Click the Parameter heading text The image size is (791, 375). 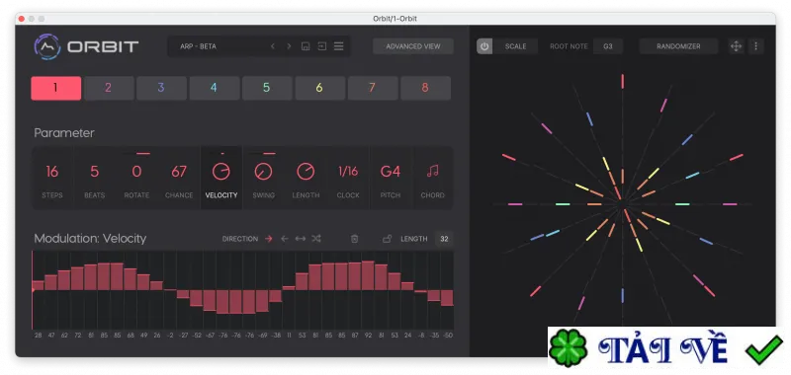(64, 133)
